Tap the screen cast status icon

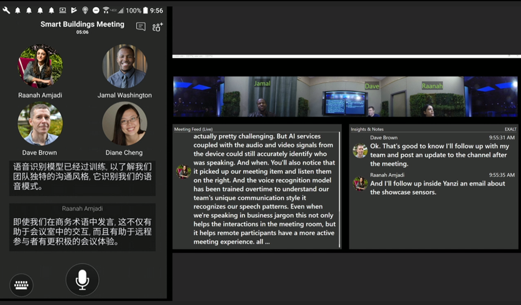tap(63, 10)
